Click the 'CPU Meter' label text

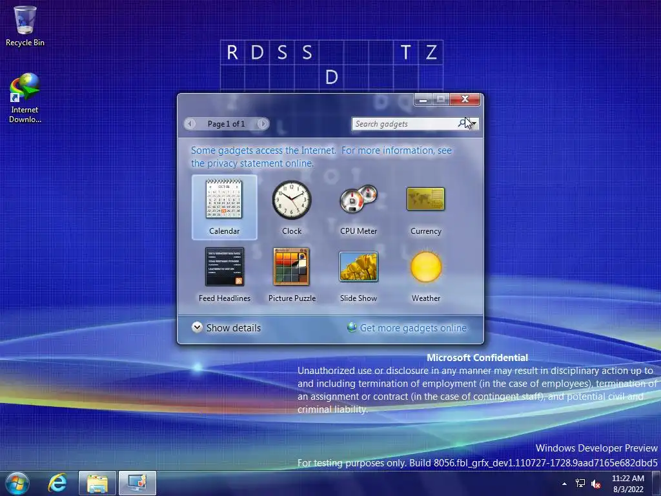359,231
